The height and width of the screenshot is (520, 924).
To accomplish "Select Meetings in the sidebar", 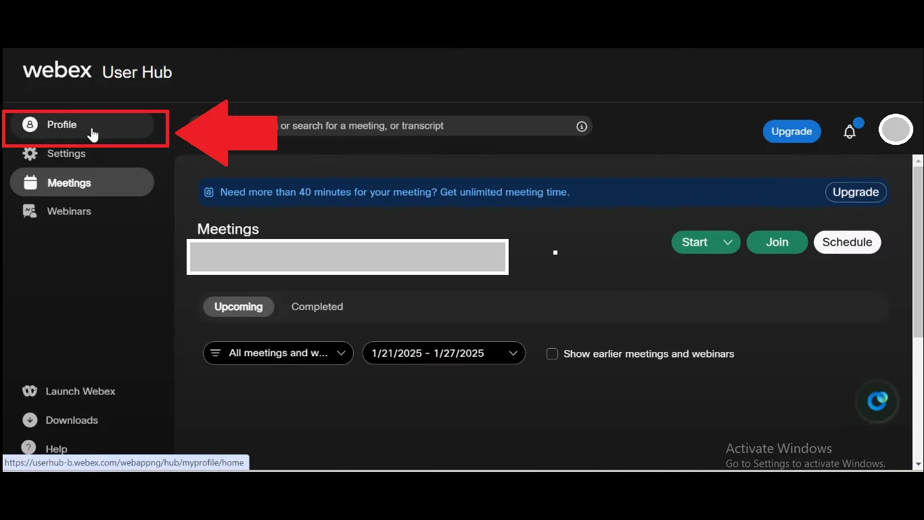I will point(82,183).
